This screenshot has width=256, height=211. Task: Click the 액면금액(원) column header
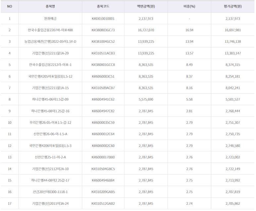tap(146, 7)
